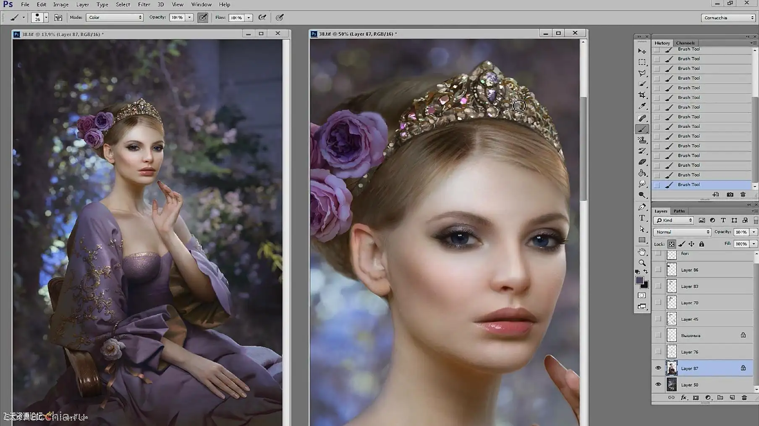Select the Eyedropper tool
The image size is (759, 426).
[642, 106]
